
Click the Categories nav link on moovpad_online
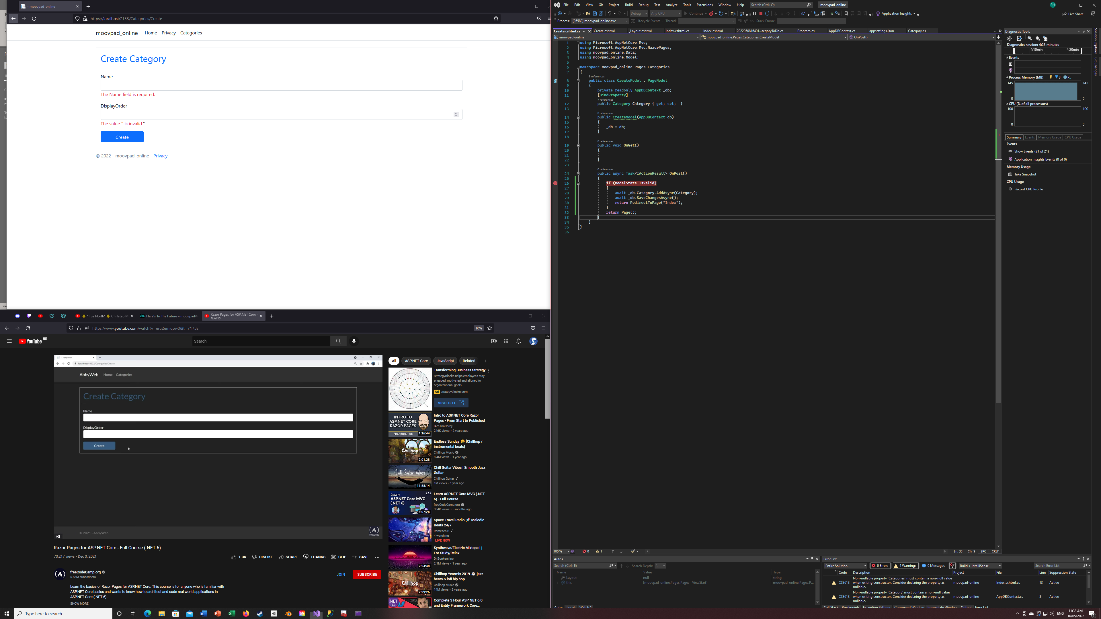pyautogui.click(x=191, y=33)
